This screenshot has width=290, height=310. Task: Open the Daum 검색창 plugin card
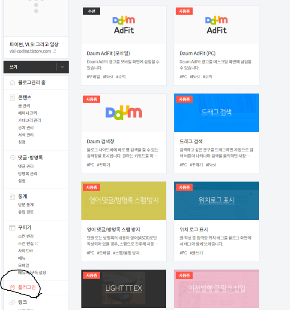[124, 134]
